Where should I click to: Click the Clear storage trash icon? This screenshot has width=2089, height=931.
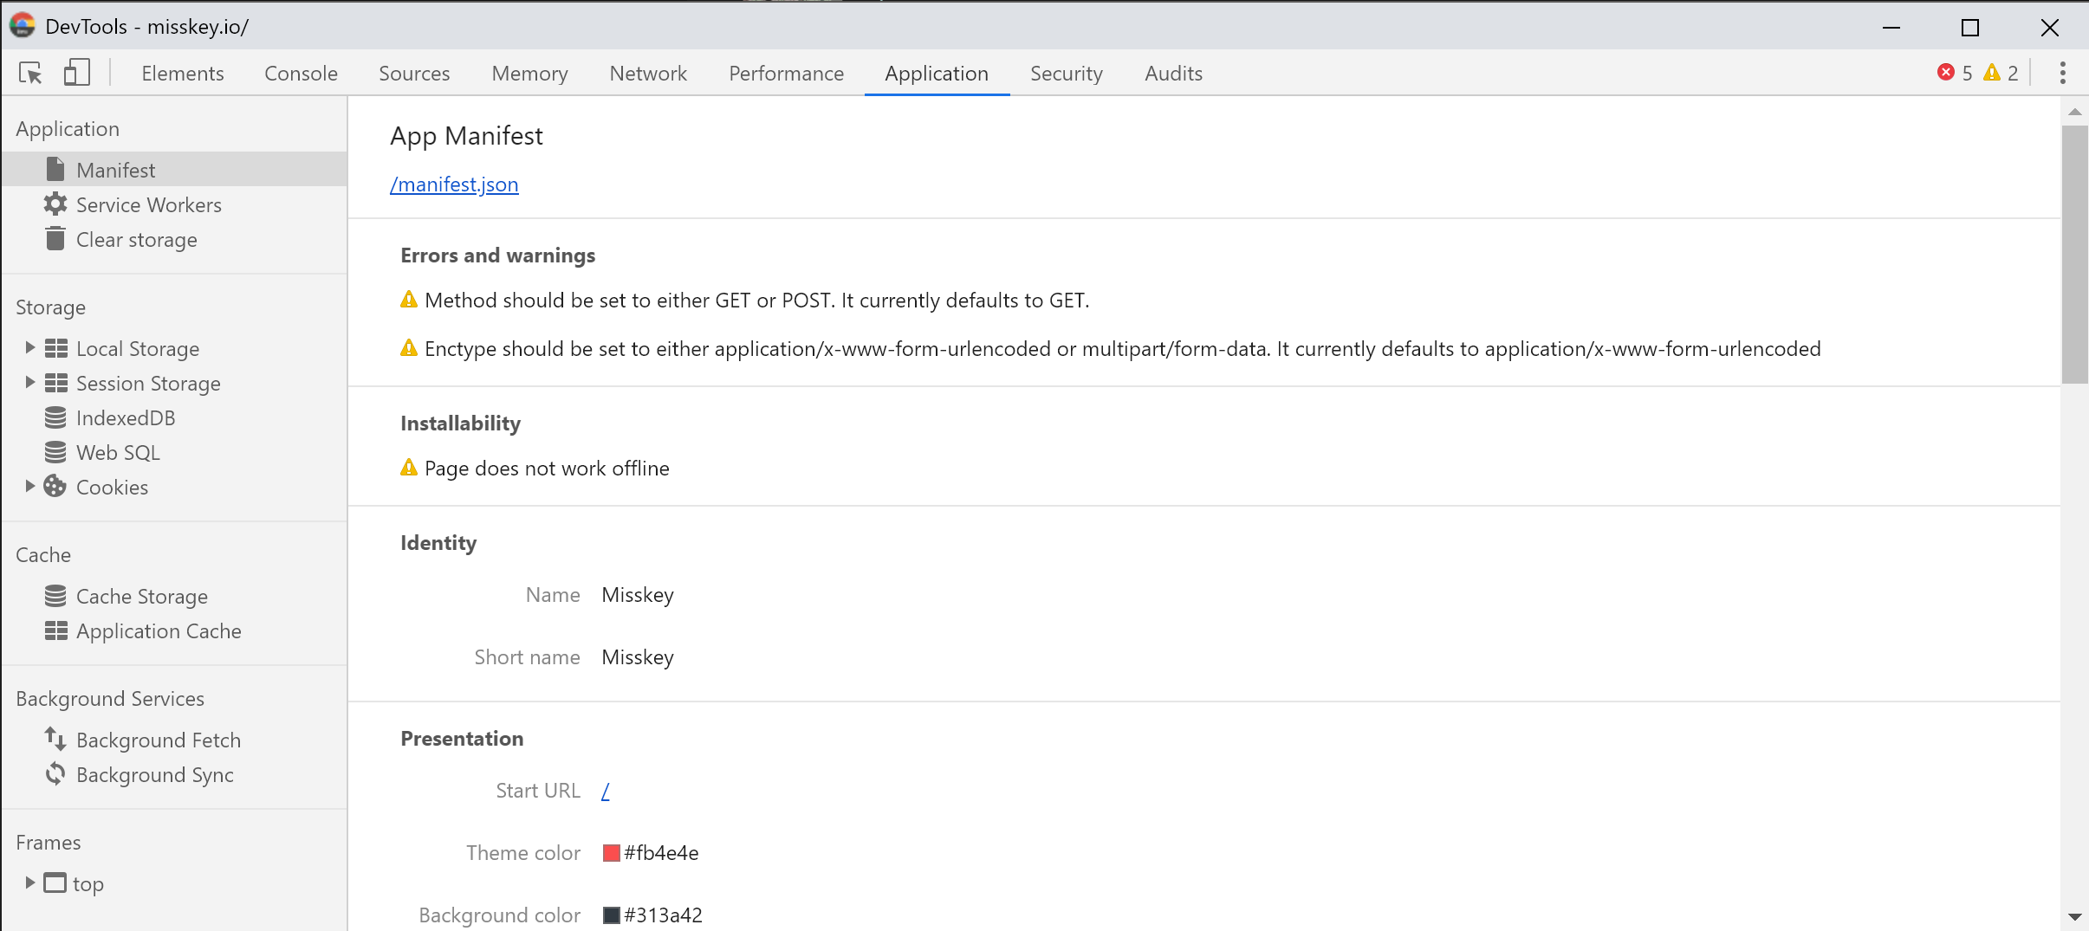[x=55, y=239]
